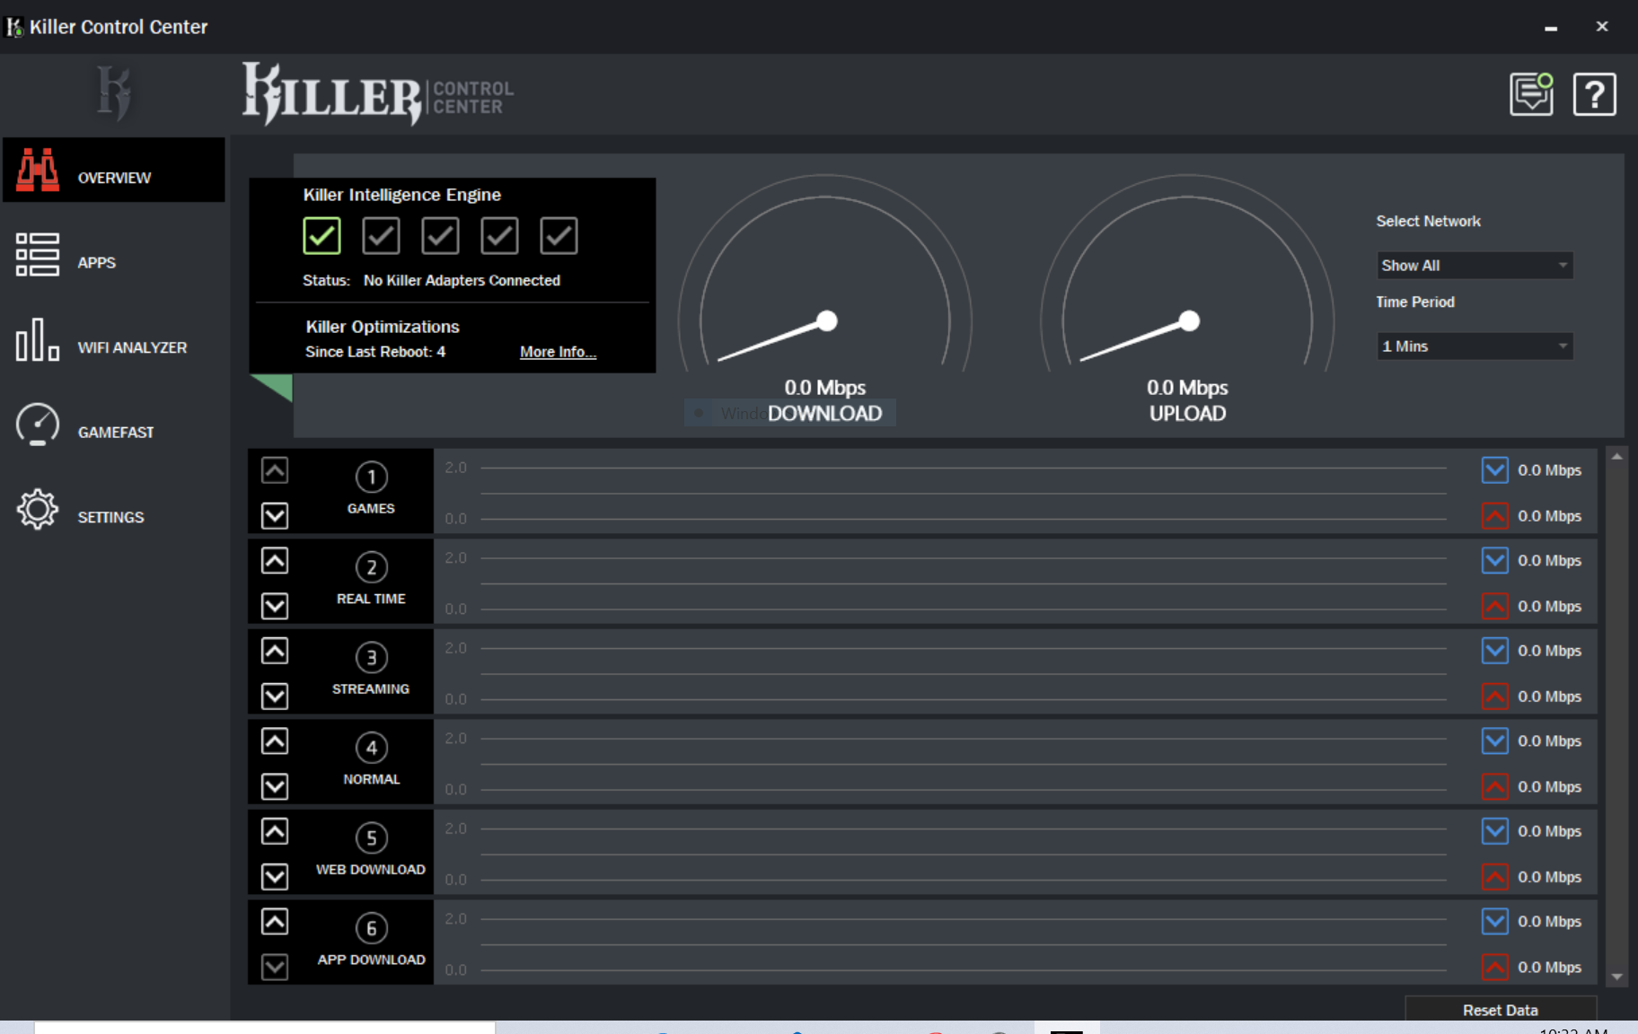Move Real Time priority up
This screenshot has height=1034, width=1638.
(x=275, y=561)
